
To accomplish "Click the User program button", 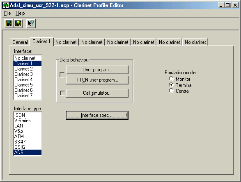I will [97, 70].
